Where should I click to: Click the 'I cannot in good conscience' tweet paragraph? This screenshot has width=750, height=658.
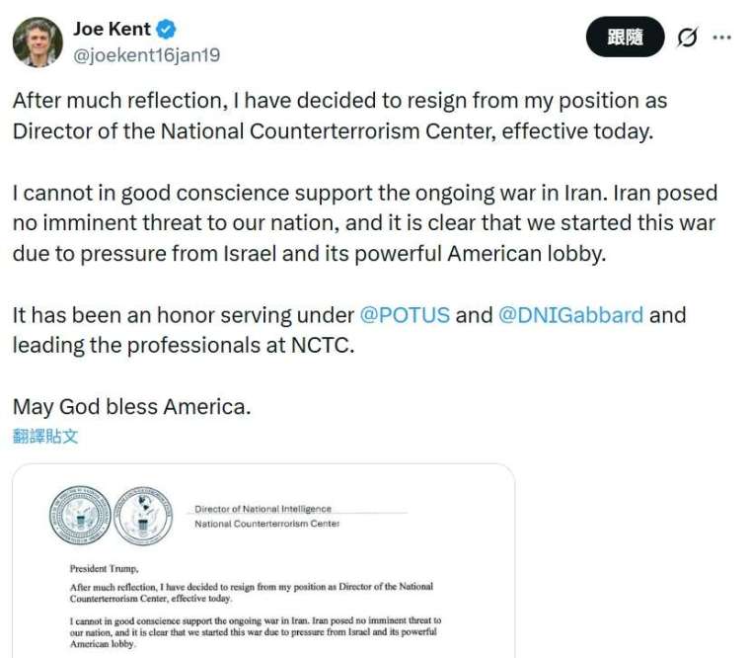click(364, 223)
